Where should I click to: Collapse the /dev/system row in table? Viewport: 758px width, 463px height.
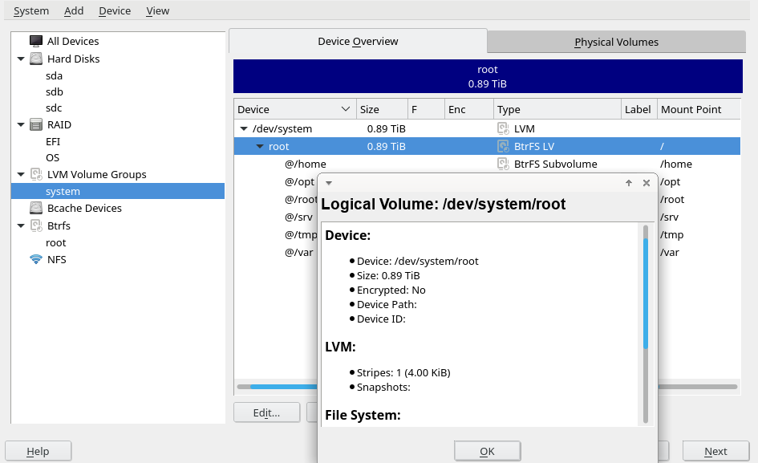click(244, 128)
